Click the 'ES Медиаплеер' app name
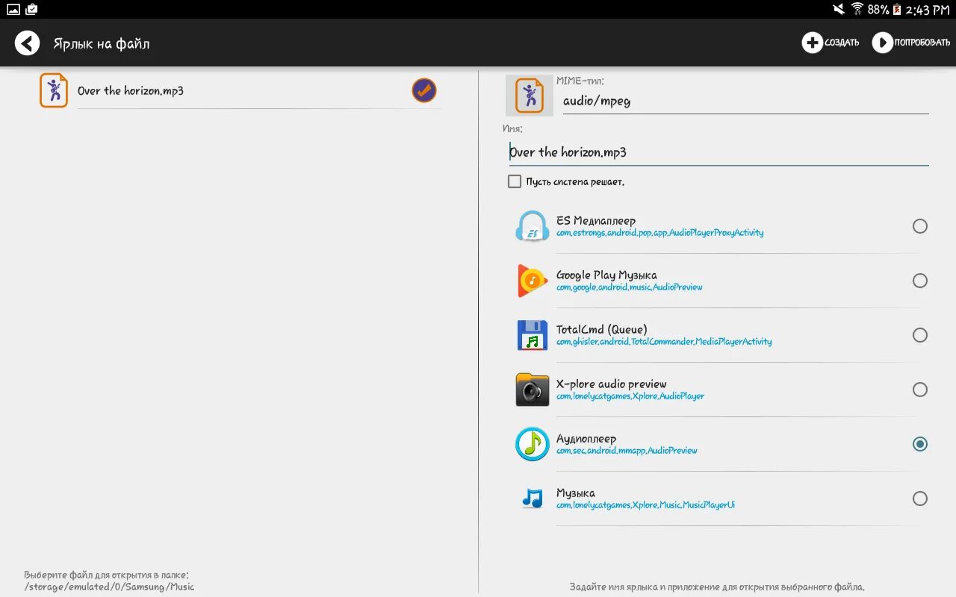Viewport: 956px width, 597px height. tap(596, 221)
